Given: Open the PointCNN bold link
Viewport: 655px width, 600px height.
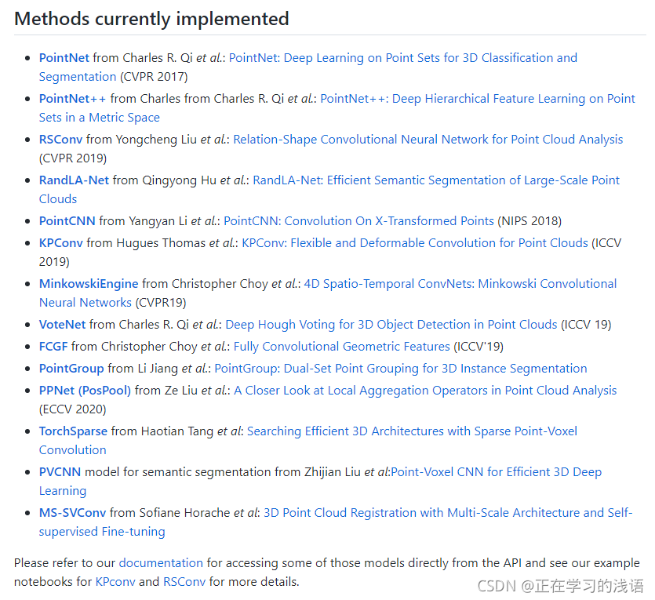Looking at the screenshot, I should pyautogui.click(x=67, y=221).
